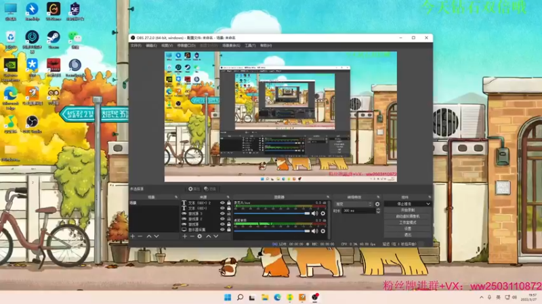Screen dimensions: 542x304
Task: Open the GeForce Experience desktop shortcut
Action: tap(10, 70)
